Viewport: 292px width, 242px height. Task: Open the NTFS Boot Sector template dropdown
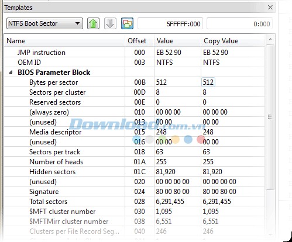(44, 23)
